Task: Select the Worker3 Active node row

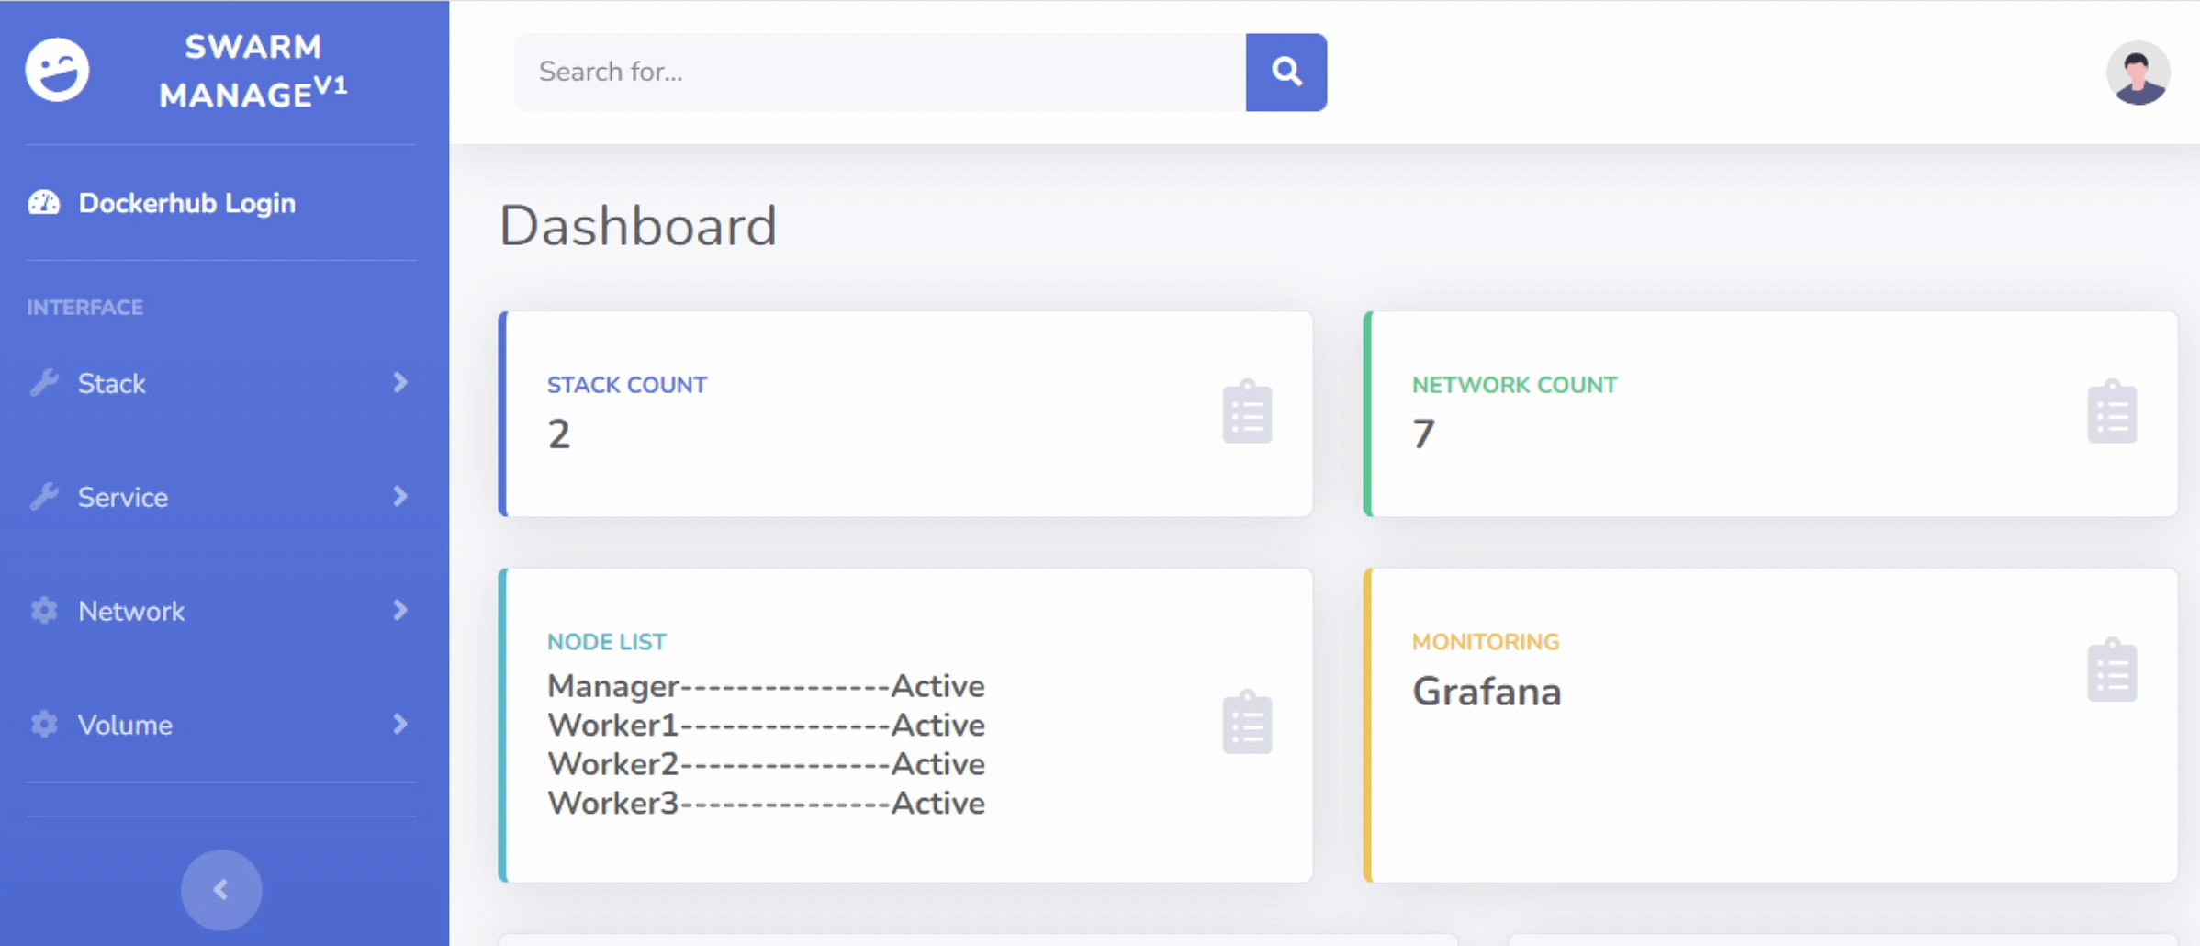Action: pyautogui.click(x=766, y=804)
